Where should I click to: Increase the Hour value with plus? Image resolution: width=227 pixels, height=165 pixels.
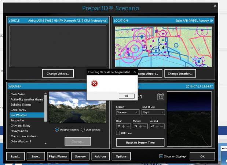tap(124, 126)
